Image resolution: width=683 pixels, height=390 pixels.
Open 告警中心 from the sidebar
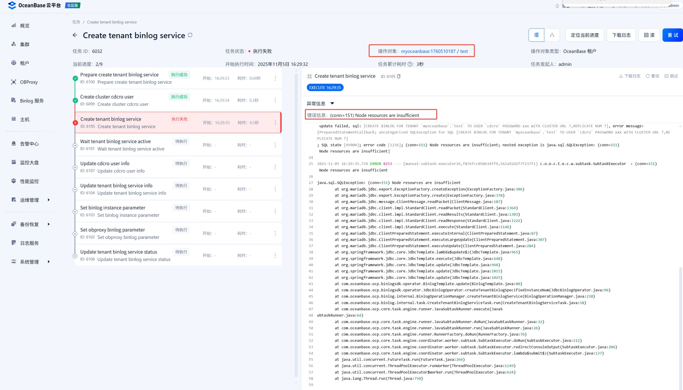point(29,144)
